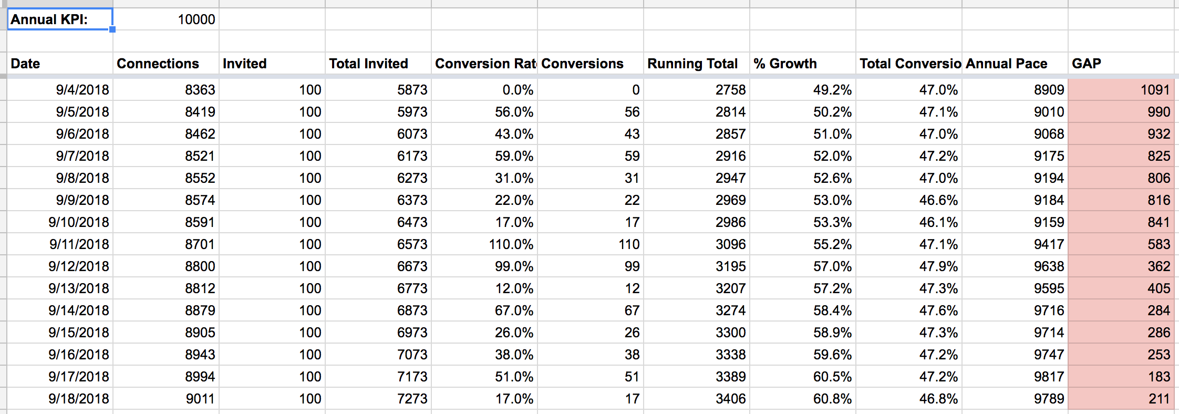Viewport: 1179px width, 414px height.
Task: Select running total 3096
Action: [697, 244]
